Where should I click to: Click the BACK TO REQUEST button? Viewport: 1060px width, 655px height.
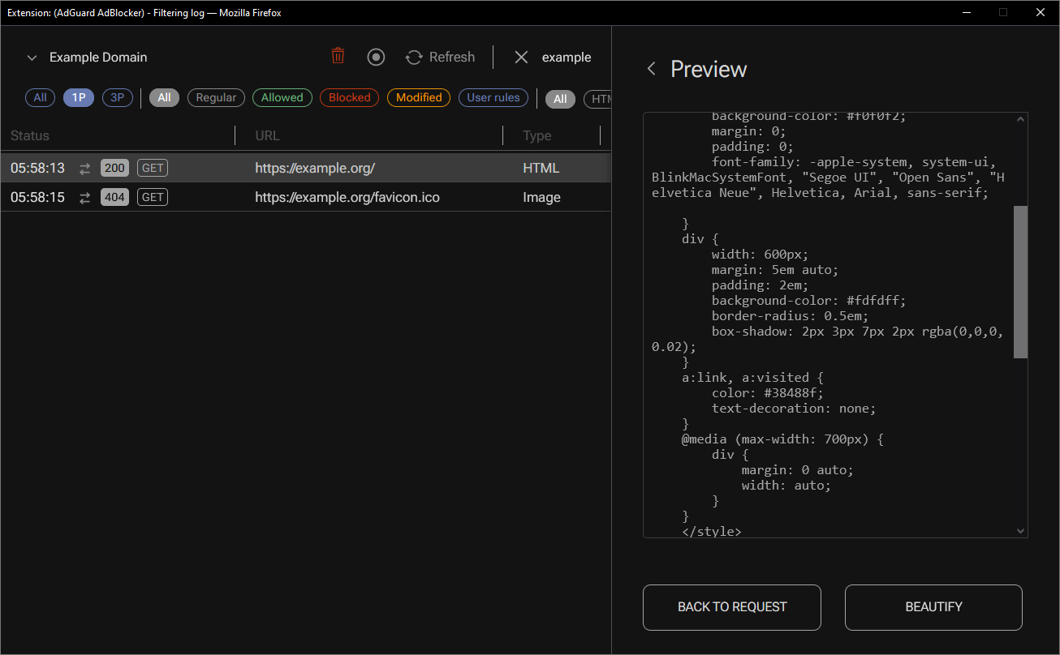click(731, 607)
